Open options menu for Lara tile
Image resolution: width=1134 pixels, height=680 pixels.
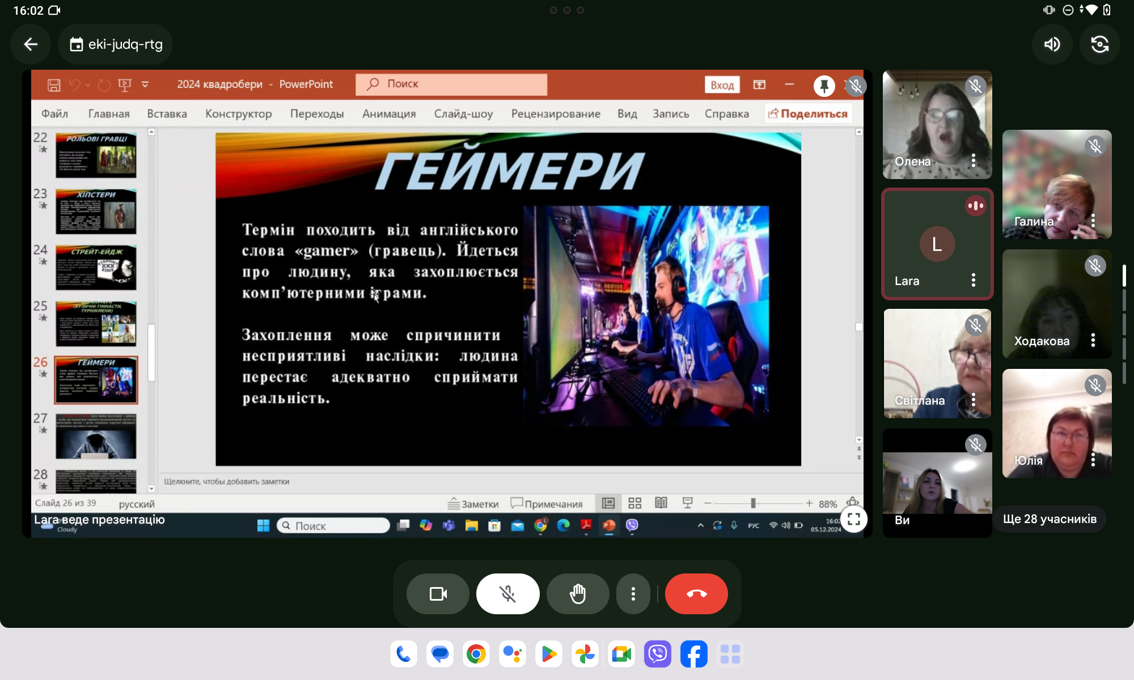click(973, 280)
